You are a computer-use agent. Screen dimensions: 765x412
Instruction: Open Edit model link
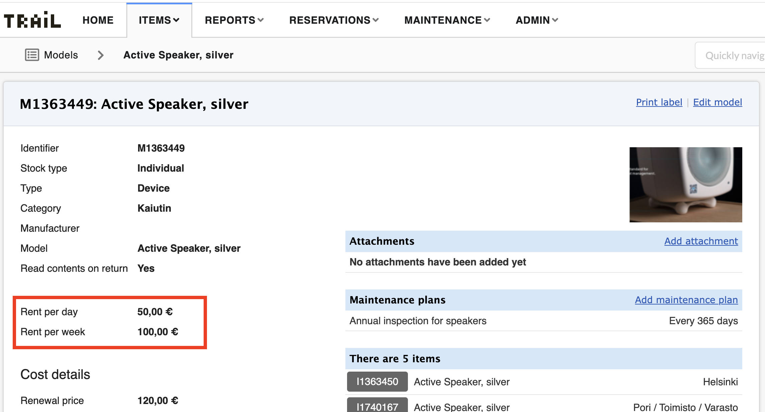[x=718, y=102]
